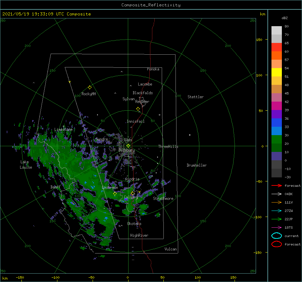Screen dimensions: 302x282
Task: Click the white plus marker south of Stettler
Action: pos(190,135)
